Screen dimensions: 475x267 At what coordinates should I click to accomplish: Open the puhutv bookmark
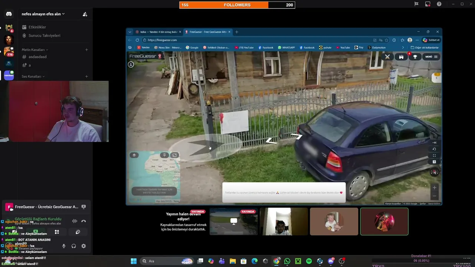tap(325, 47)
